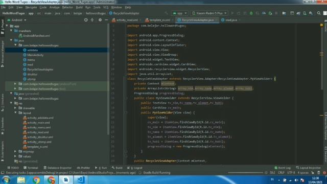Open the Event Log panel

coord(283,168)
